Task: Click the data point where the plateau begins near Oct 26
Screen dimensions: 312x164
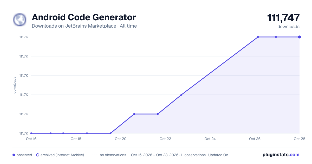Action: coord(258,37)
